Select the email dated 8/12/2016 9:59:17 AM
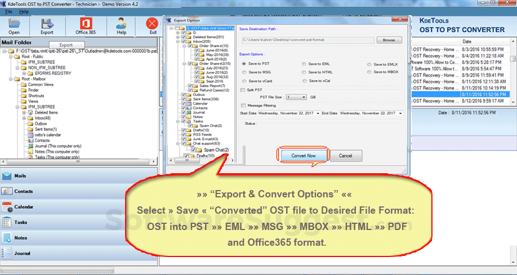Viewport: 517px width, 275px height. coord(461,101)
